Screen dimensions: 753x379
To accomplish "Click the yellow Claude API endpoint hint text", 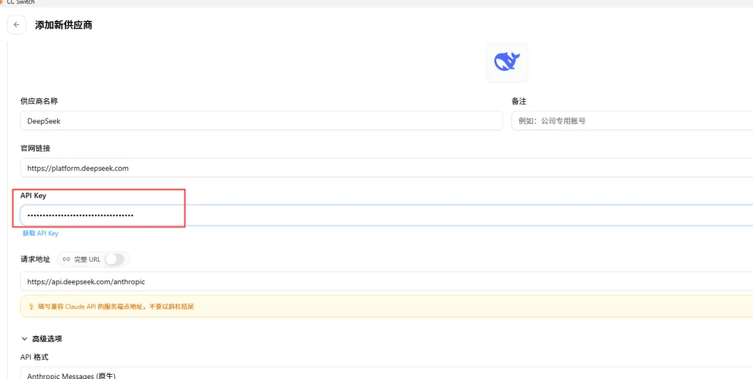I will pyautogui.click(x=116, y=306).
